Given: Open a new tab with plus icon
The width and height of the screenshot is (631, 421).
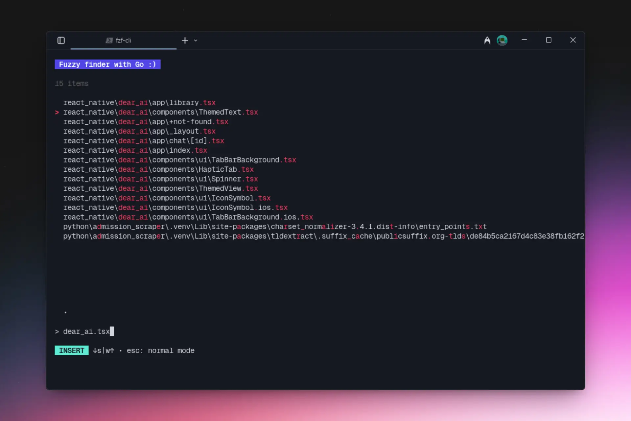Looking at the screenshot, I should coord(185,40).
